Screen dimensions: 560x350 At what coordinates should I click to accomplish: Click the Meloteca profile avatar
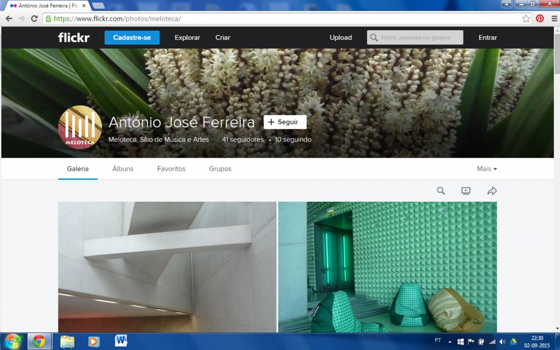tap(80, 127)
